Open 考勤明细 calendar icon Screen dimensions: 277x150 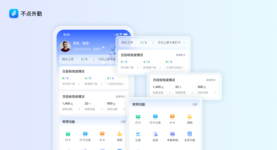[172, 134]
